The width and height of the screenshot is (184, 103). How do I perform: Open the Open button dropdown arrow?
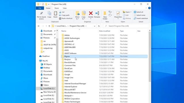(131, 12)
